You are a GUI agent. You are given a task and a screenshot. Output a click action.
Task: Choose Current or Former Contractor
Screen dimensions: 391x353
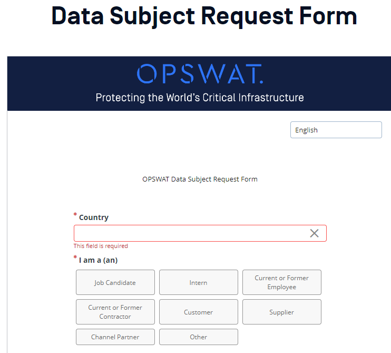click(115, 312)
